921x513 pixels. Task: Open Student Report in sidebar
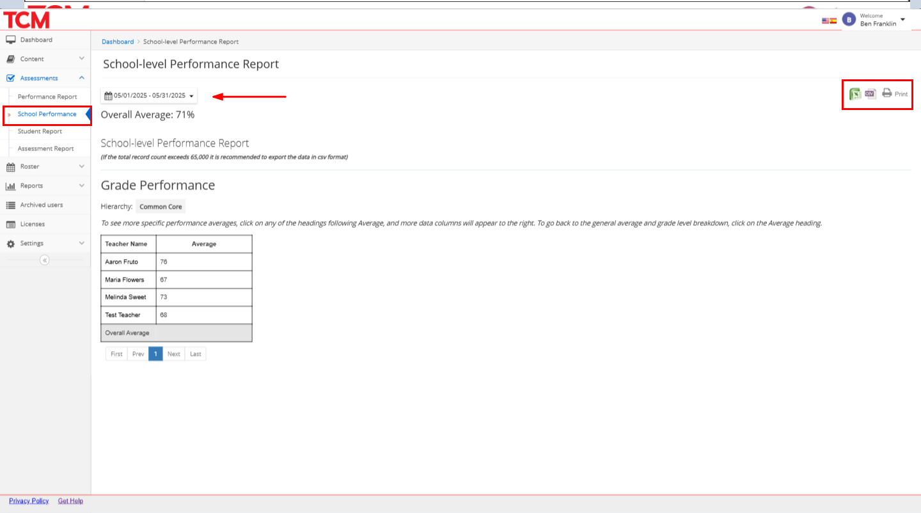pyautogui.click(x=40, y=131)
